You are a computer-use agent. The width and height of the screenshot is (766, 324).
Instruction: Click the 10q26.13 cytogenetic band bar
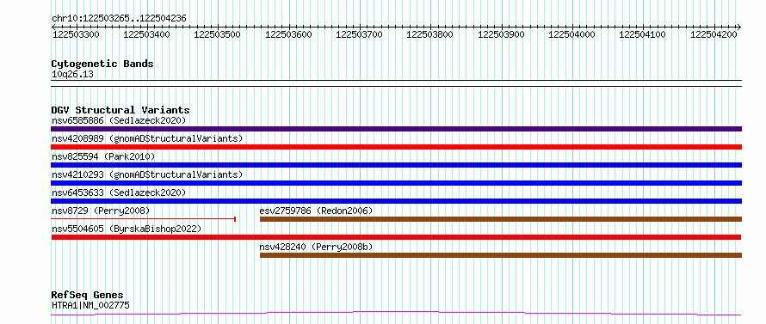coord(396,83)
